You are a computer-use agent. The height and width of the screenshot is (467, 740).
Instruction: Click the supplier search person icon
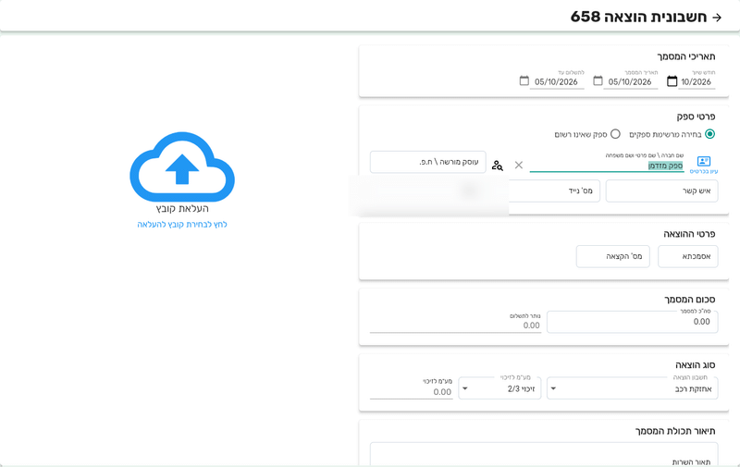(x=498, y=166)
